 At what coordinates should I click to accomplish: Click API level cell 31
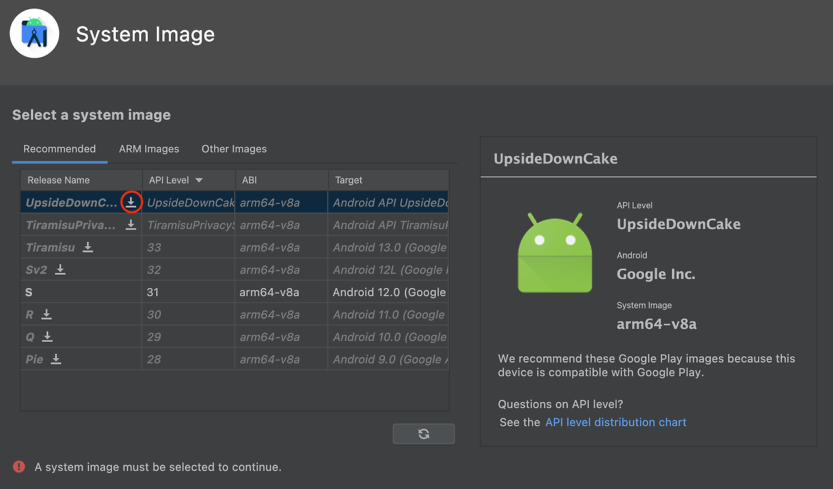pyautogui.click(x=189, y=292)
